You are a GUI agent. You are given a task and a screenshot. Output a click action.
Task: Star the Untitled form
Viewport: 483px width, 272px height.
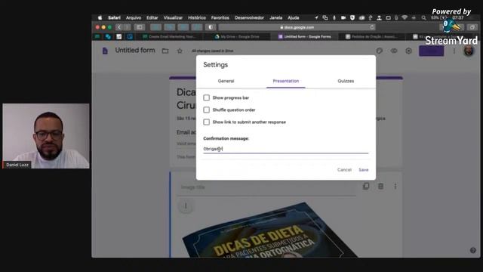(x=180, y=51)
